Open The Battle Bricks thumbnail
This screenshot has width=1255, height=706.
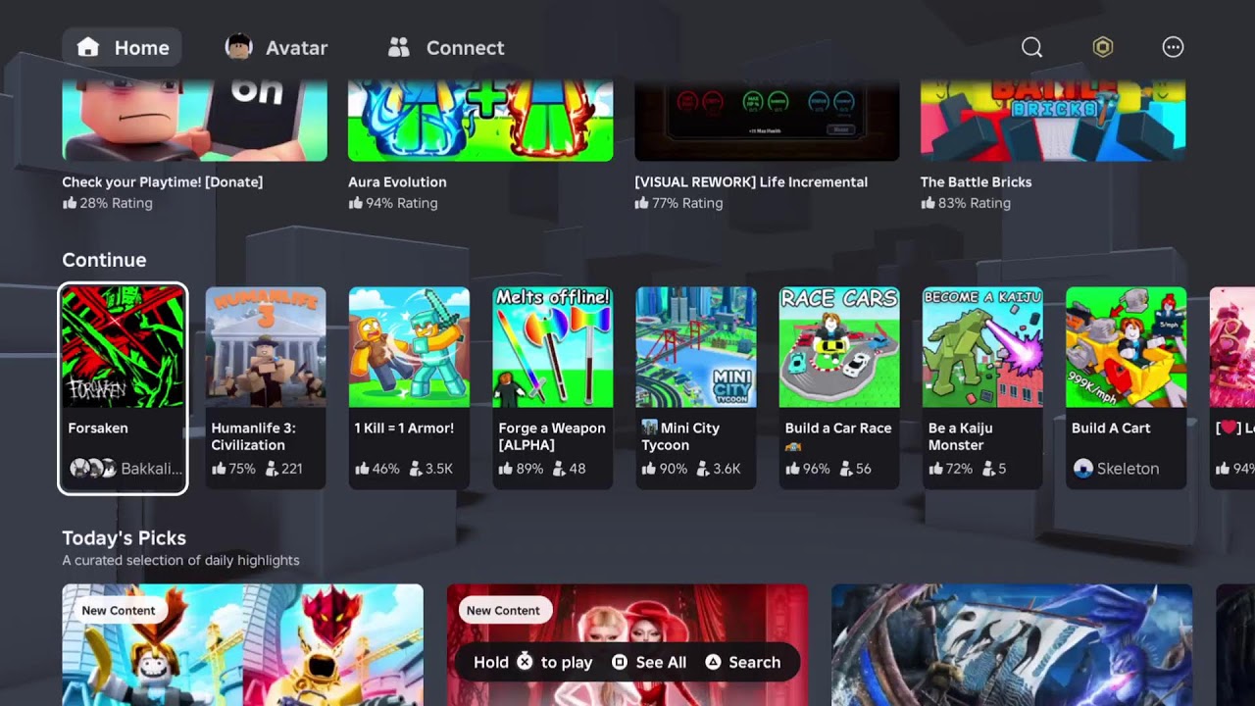[x=1053, y=121]
